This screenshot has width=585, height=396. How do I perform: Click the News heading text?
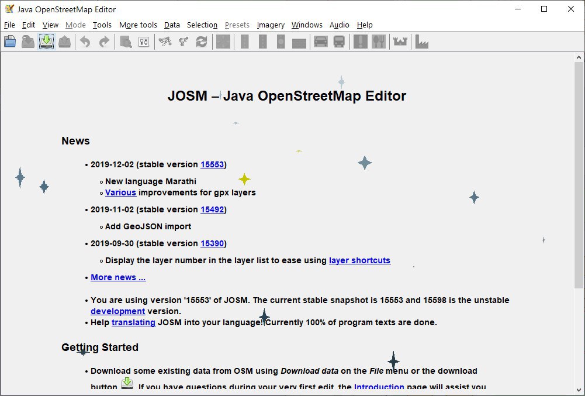[76, 141]
